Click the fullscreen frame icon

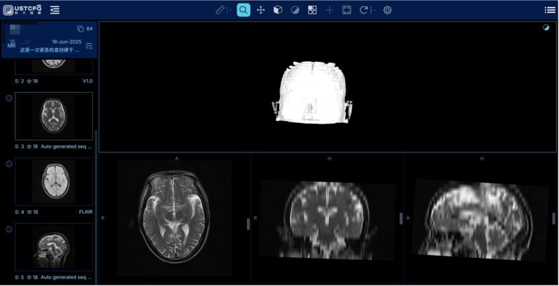346,10
